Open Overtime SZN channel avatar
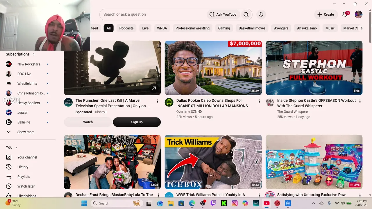 [x=169, y=102]
